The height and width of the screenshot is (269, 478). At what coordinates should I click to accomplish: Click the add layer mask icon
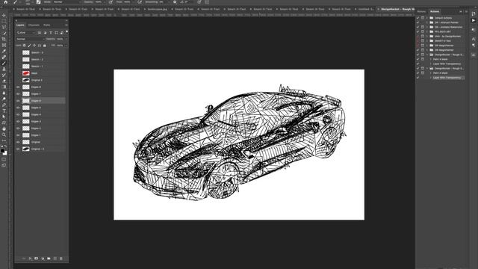click(37, 259)
